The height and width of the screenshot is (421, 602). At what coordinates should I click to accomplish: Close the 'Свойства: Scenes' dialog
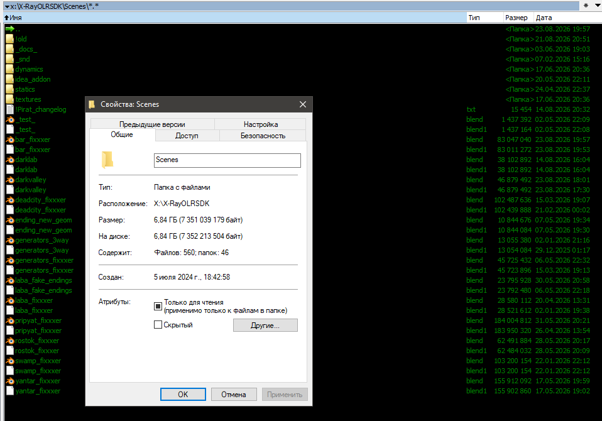(x=303, y=104)
